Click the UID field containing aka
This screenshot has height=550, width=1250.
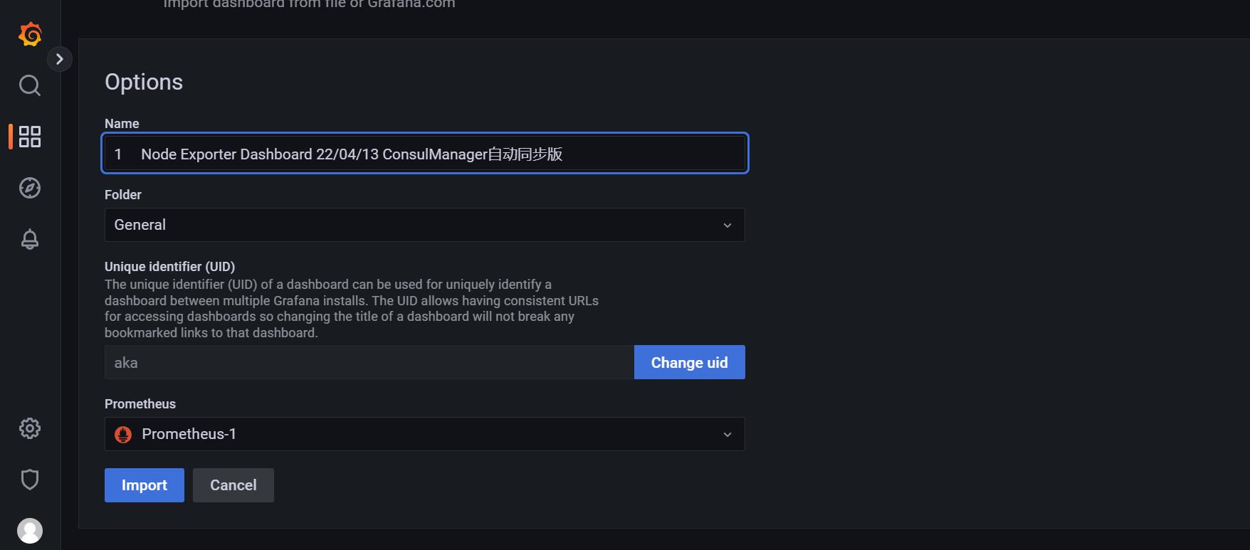click(369, 362)
